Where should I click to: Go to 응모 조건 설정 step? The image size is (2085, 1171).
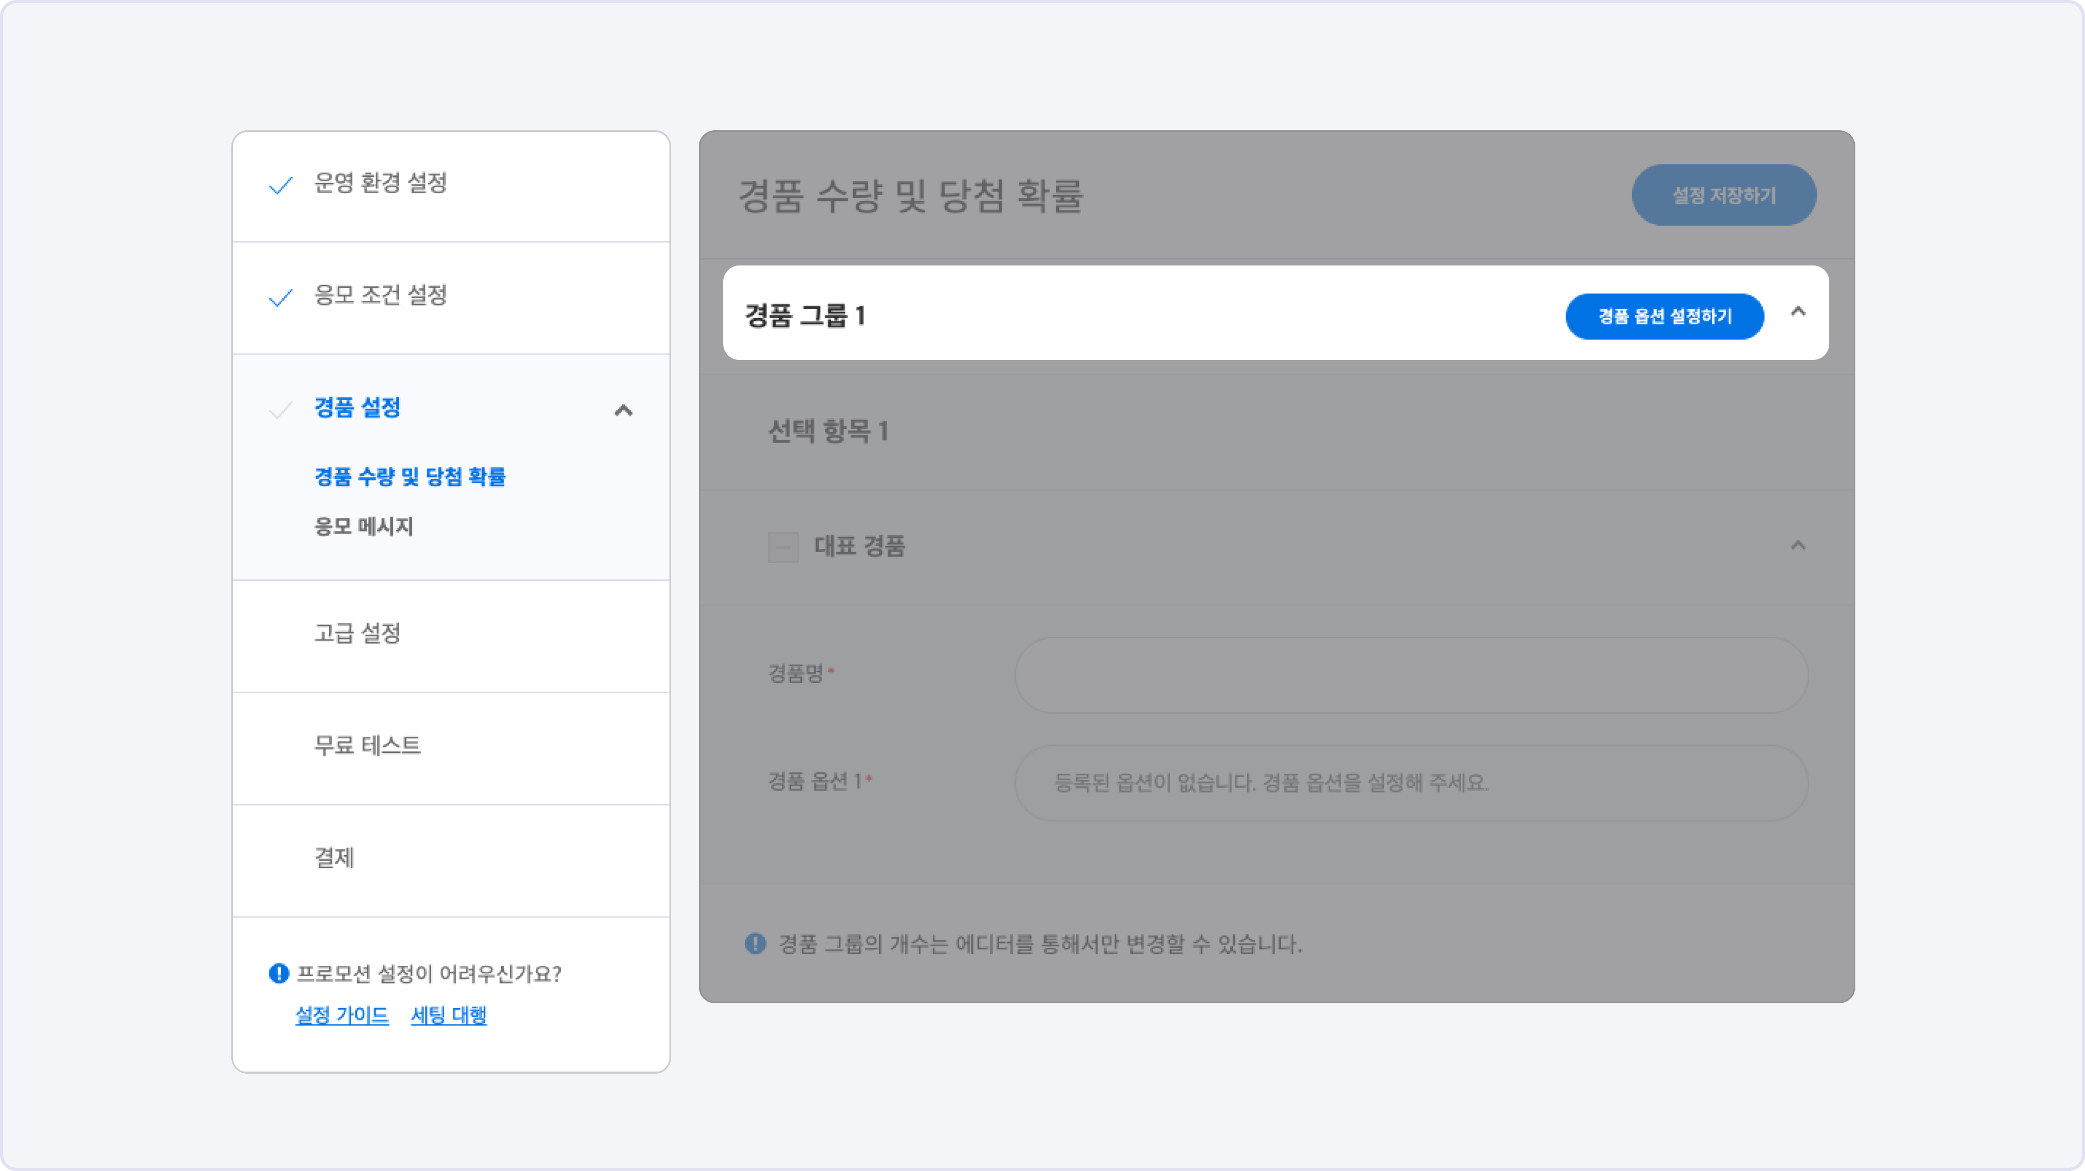[381, 295]
